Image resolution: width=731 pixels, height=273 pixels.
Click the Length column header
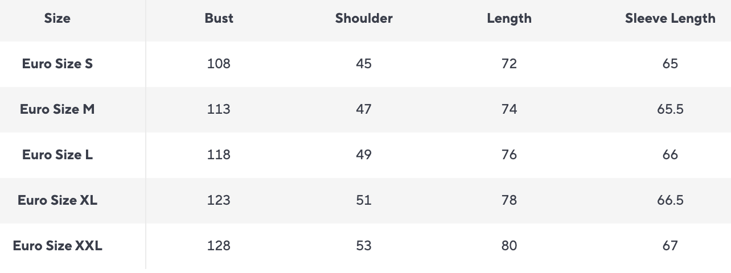509,18
